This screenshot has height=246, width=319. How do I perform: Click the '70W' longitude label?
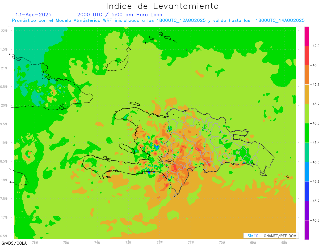click(222, 242)
